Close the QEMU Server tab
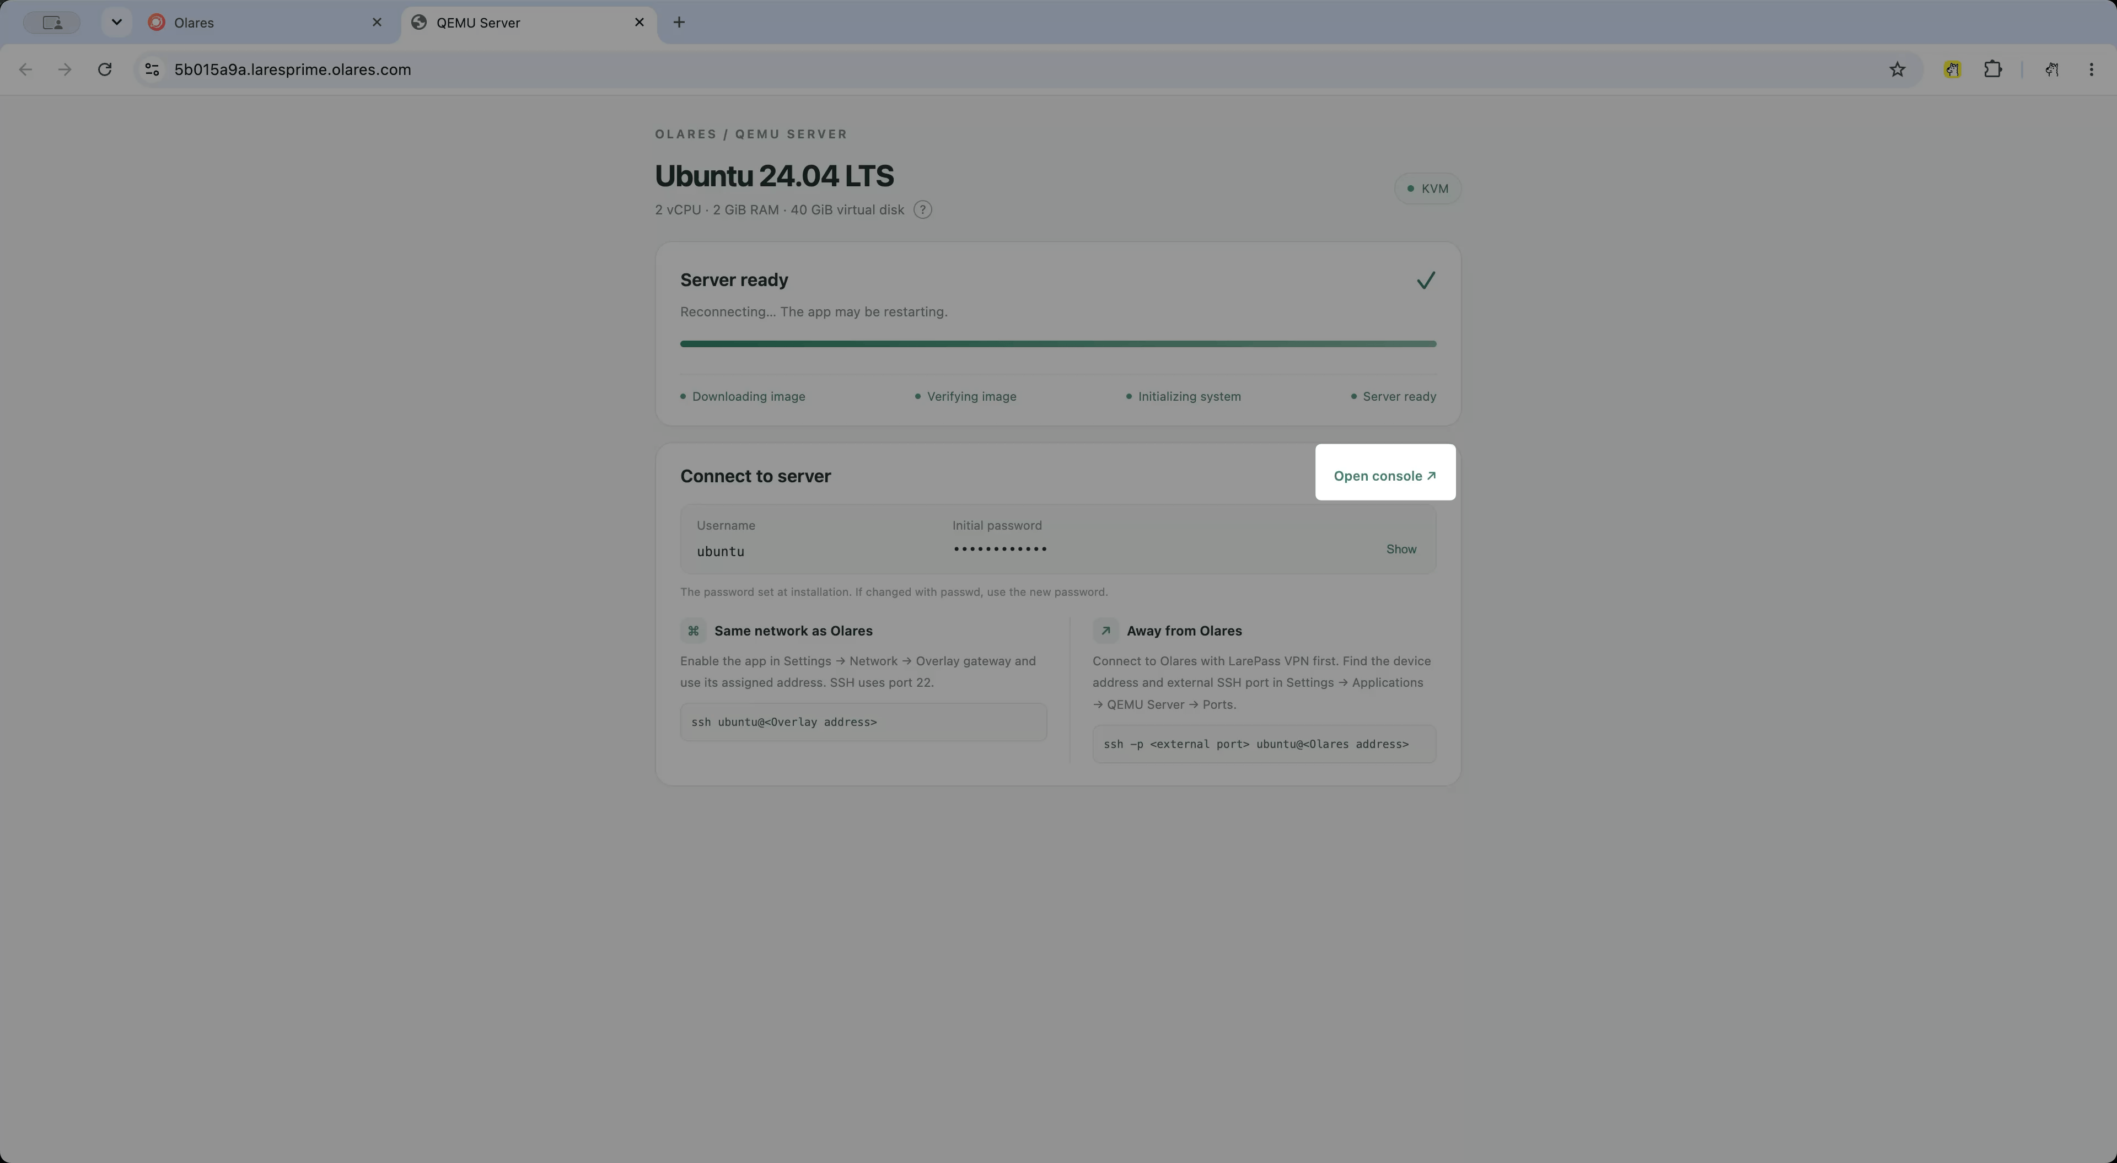This screenshot has width=2117, height=1163. [x=640, y=22]
